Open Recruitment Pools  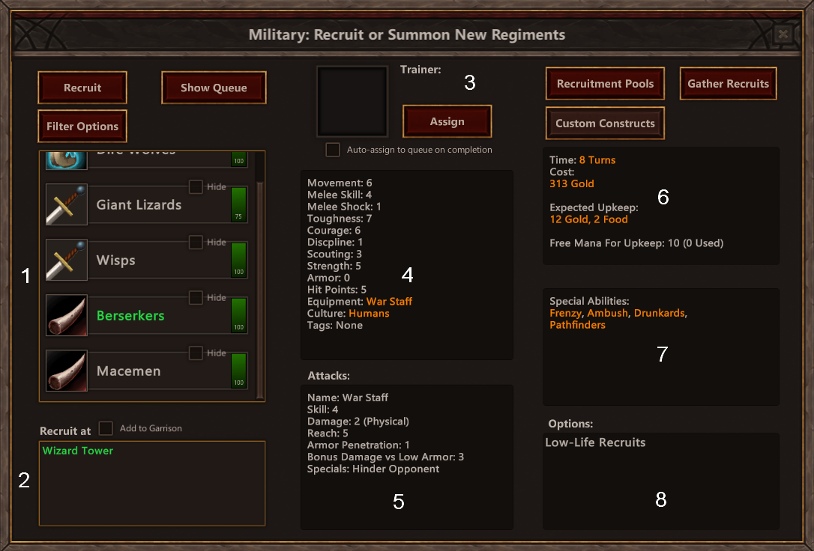pyautogui.click(x=605, y=83)
